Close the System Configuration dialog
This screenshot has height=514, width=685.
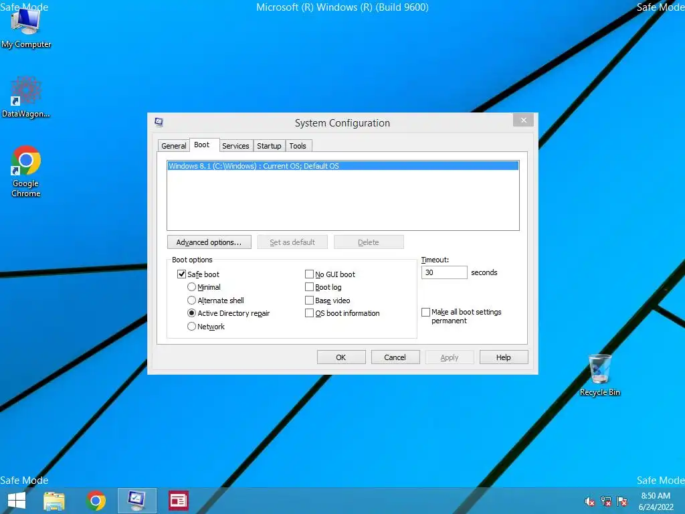pyautogui.click(x=523, y=120)
